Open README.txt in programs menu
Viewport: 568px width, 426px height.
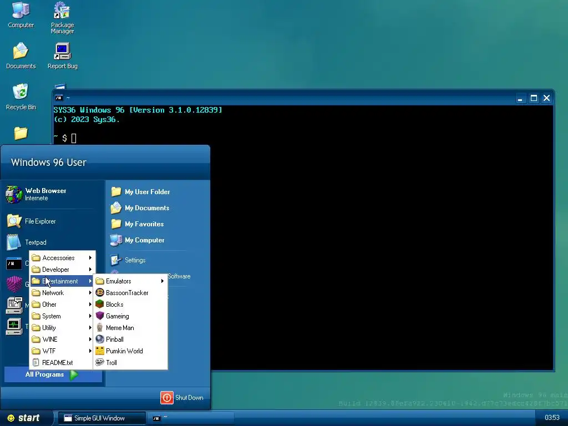pos(62,362)
